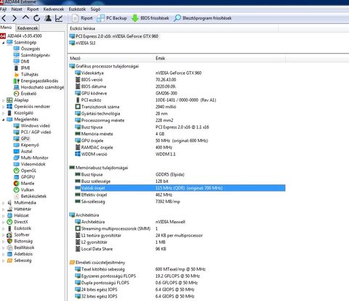Expand the DirectX tree node
The height and width of the screenshot is (301, 349).
pos(4,222)
